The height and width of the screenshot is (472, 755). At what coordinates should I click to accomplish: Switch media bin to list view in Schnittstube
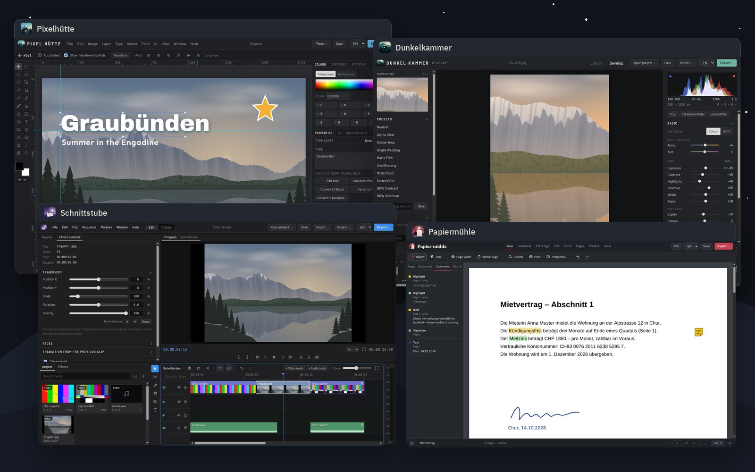click(x=135, y=376)
